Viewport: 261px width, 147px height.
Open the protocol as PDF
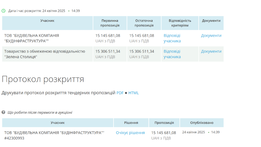coord(120,93)
